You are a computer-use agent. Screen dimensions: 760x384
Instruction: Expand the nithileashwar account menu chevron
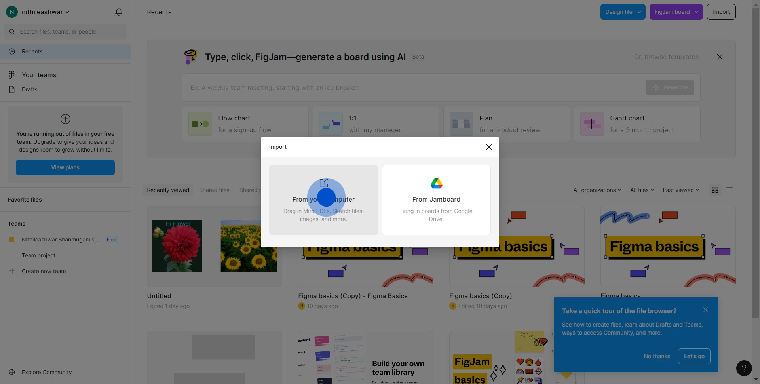(67, 12)
